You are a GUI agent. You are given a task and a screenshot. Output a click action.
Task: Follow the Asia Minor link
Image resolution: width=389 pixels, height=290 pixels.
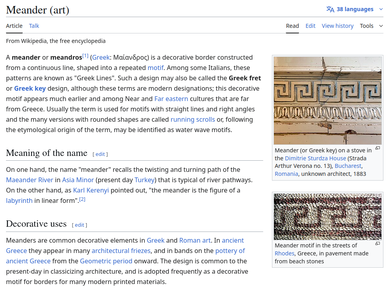click(x=78, y=180)
